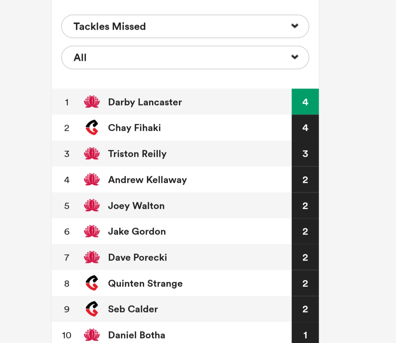Click the team logo beside Andrew Kellaway
Viewport: 396px width, 343px height.
click(92, 180)
